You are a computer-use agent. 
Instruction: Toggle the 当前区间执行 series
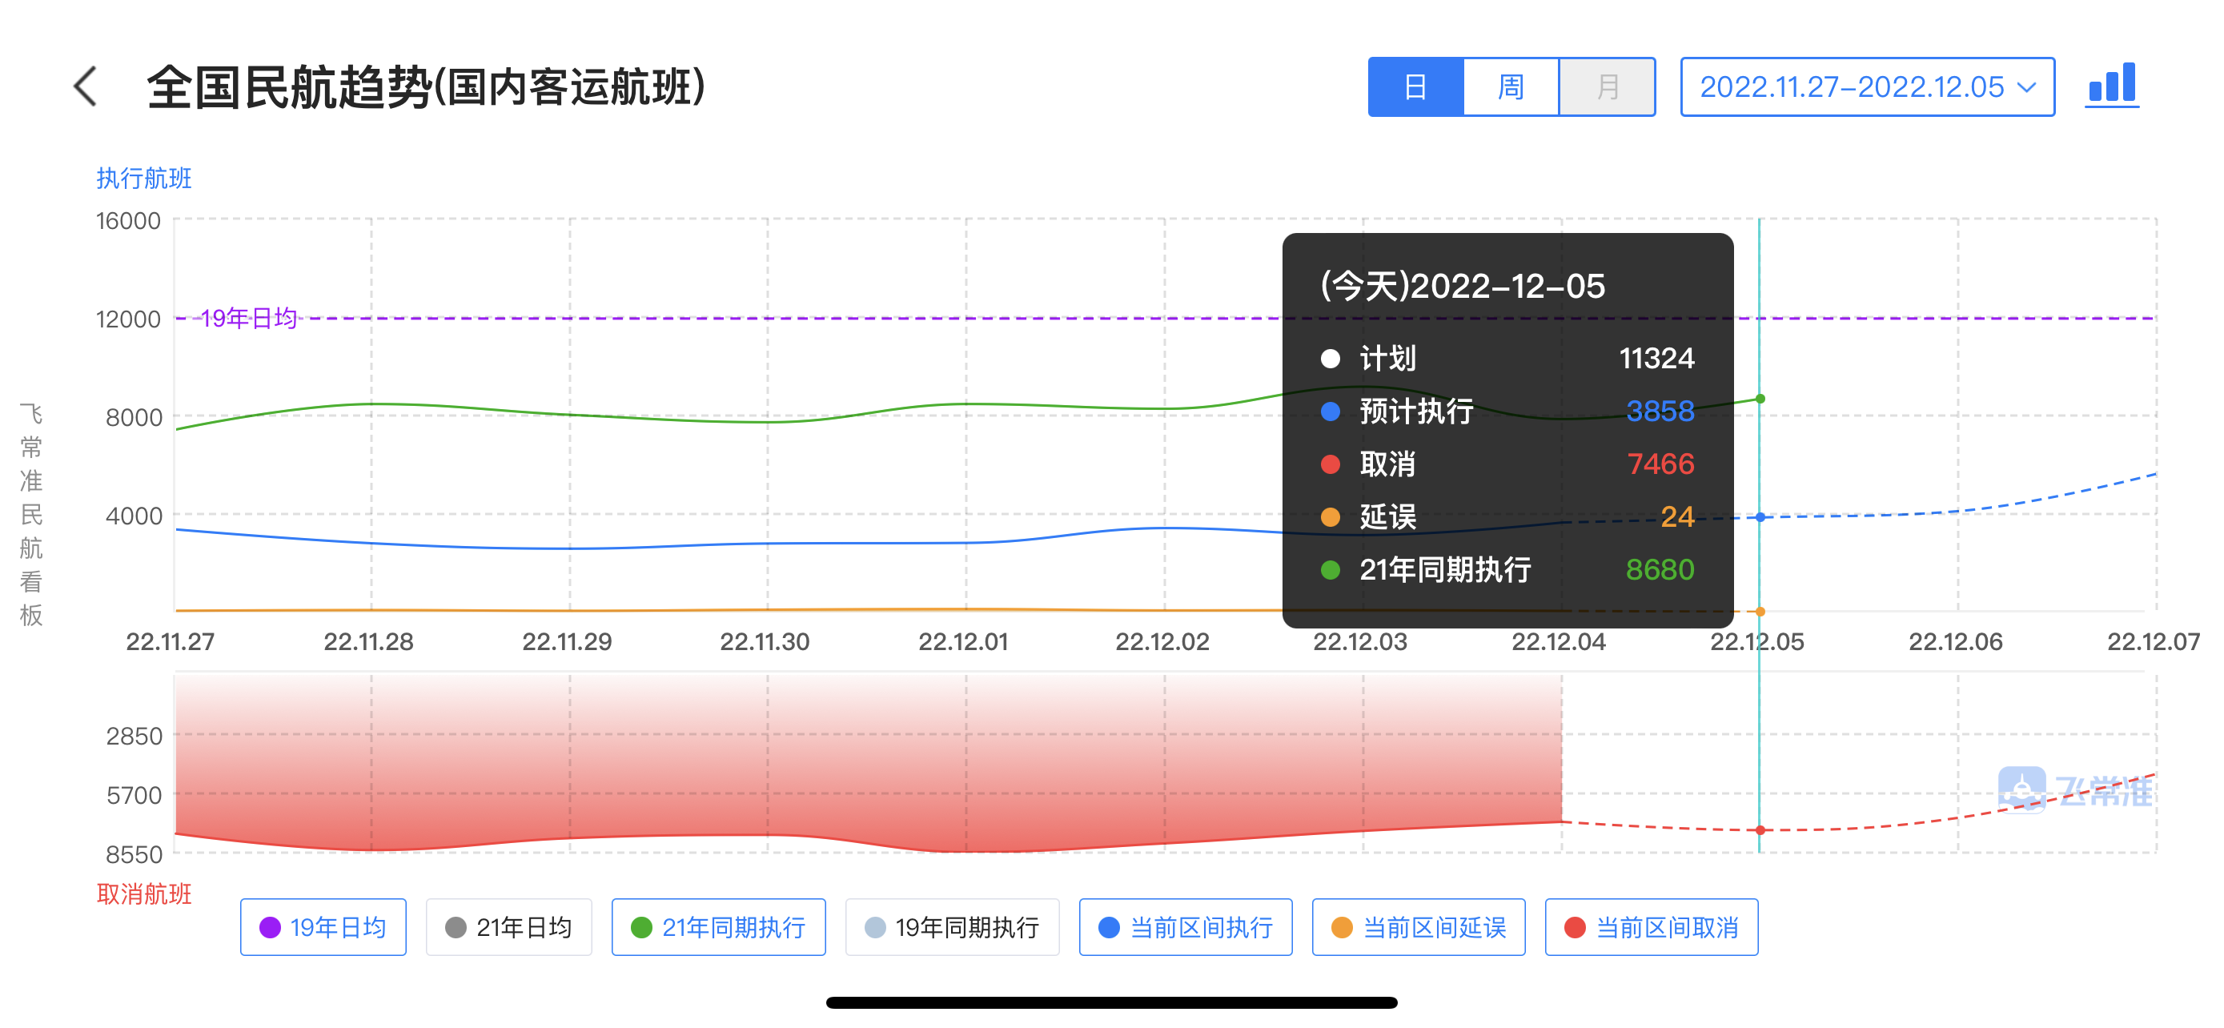(1185, 927)
